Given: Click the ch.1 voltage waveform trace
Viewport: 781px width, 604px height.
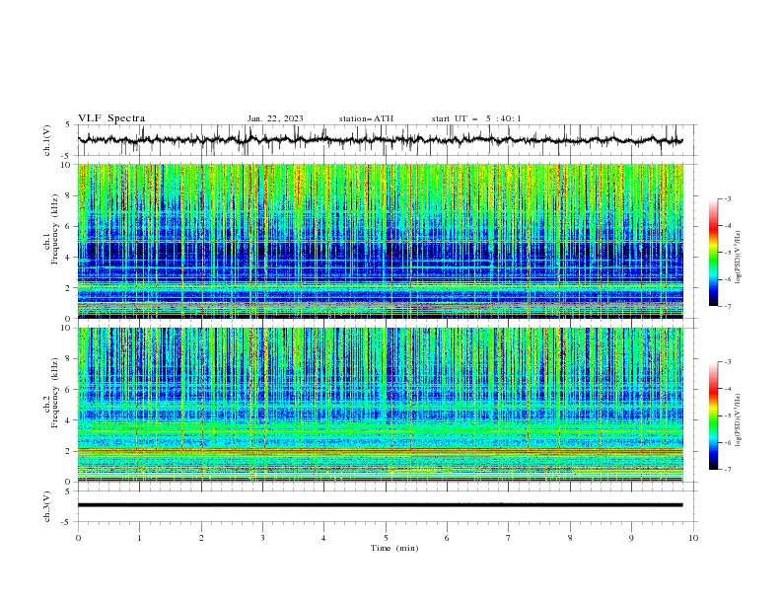Looking at the screenshot, I should [380, 140].
